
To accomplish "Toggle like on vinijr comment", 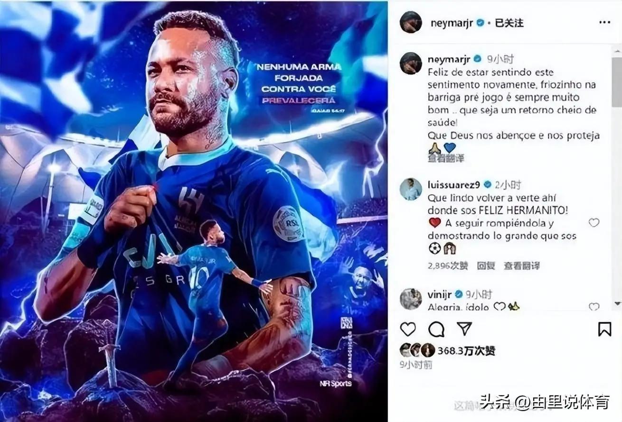I will coord(594,307).
